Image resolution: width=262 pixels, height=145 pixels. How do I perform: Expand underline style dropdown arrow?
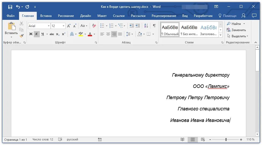tap(47, 34)
